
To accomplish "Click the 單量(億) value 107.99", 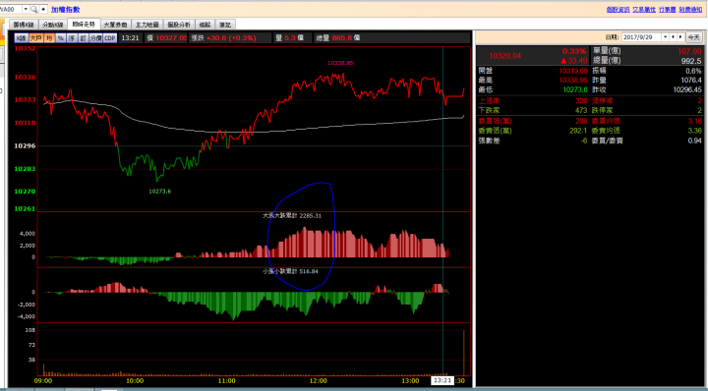I will click(689, 51).
